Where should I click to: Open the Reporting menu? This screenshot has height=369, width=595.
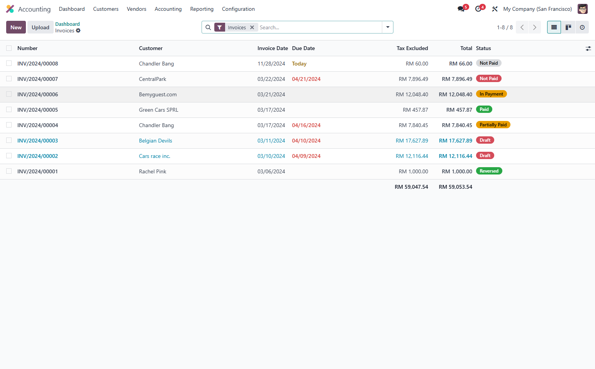click(x=202, y=9)
